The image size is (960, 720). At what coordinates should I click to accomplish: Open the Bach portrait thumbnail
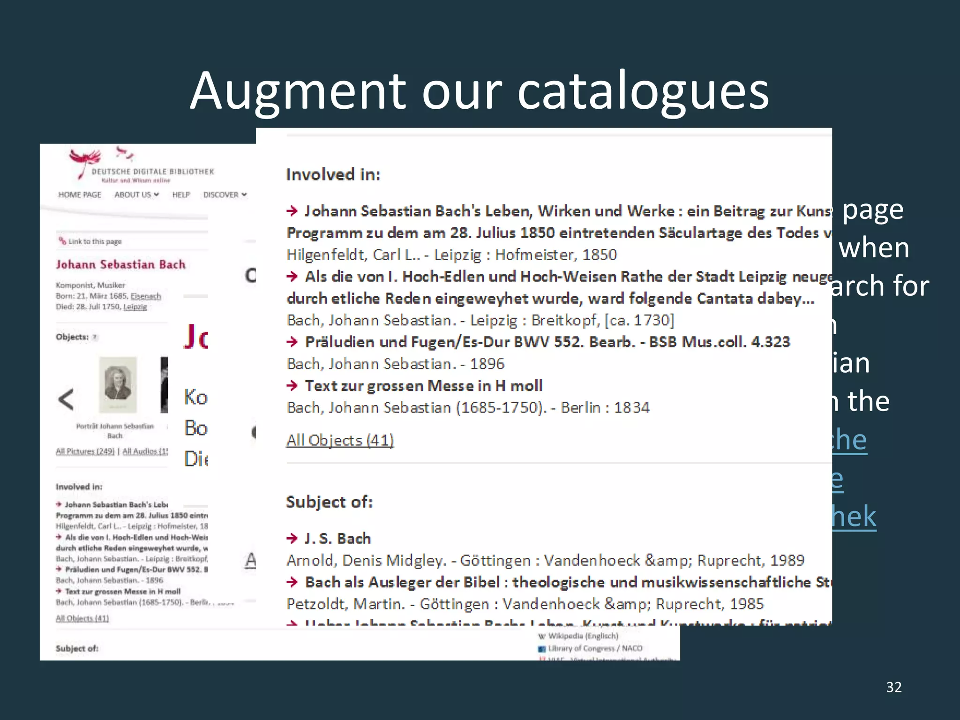pos(118,385)
